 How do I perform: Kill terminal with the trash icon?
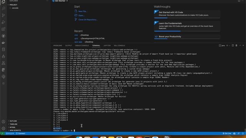(236, 45)
